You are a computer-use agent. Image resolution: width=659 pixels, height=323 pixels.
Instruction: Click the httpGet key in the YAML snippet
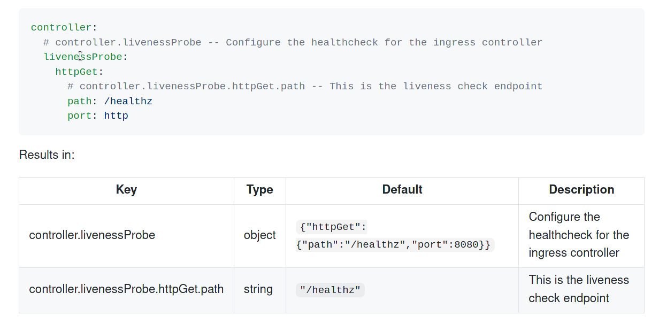coord(75,71)
